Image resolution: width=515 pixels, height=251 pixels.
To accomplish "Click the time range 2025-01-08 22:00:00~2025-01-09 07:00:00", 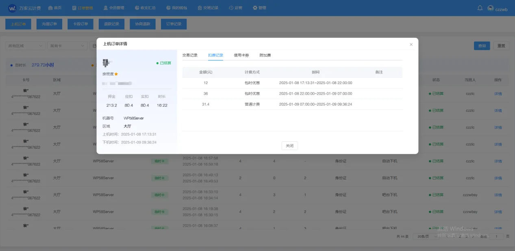I will click(315, 94).
